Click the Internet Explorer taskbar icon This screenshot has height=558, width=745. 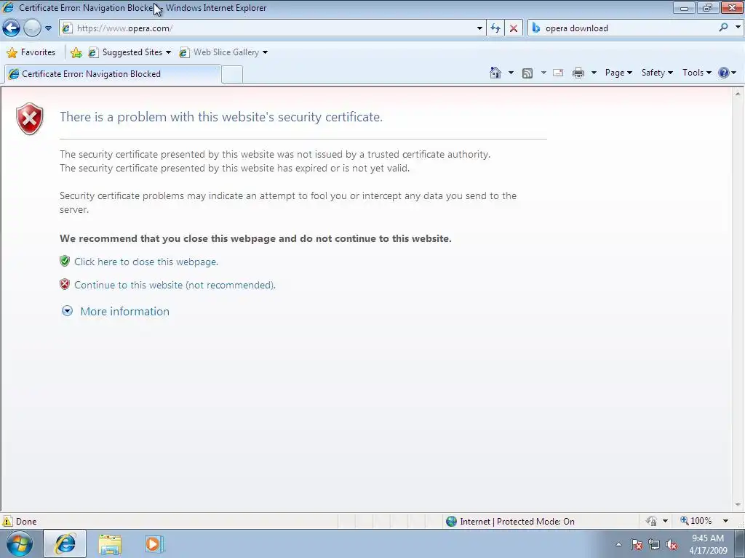tap(65, 543)
